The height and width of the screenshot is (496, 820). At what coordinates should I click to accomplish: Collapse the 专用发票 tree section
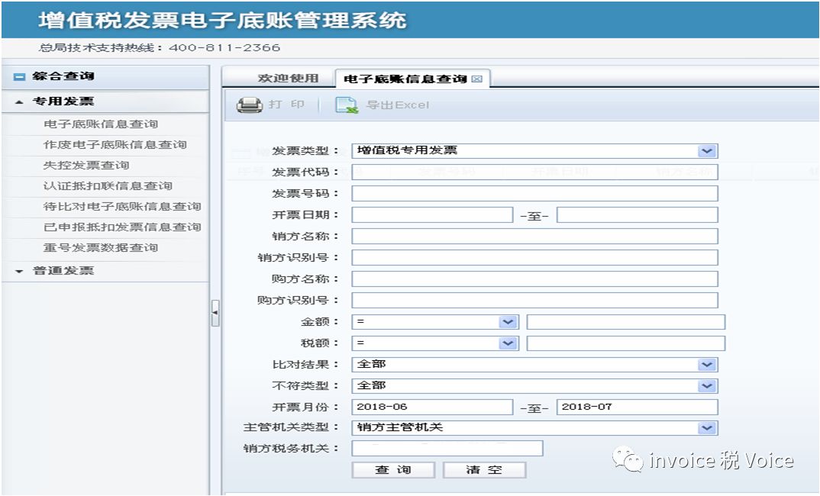tap(19, 102)
